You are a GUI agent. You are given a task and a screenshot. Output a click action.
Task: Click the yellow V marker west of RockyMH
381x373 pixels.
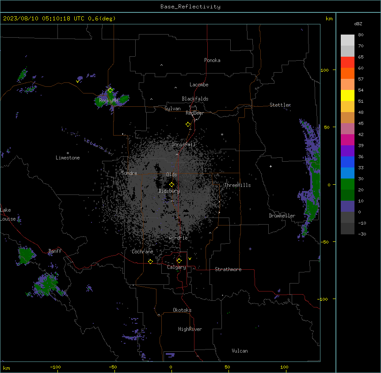tap(77, 82)
